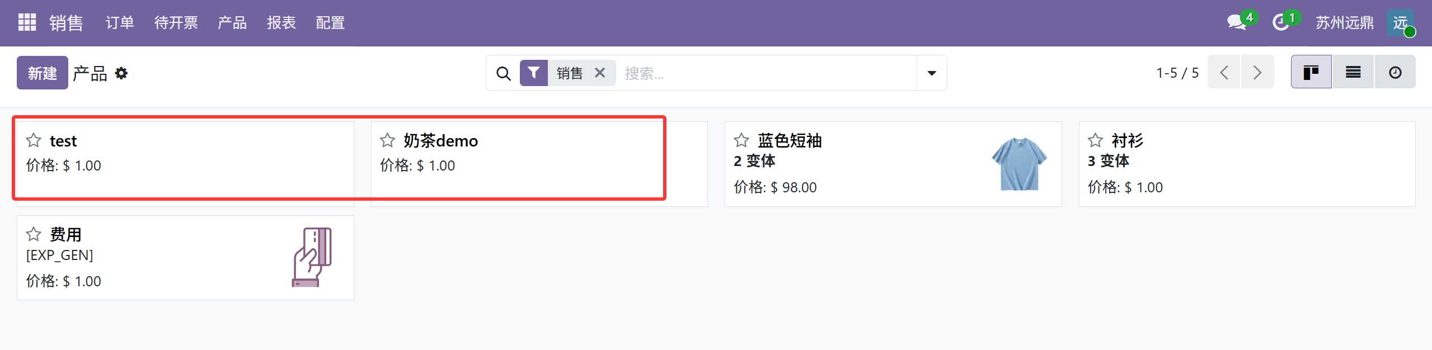Switch to kanban view
Screen dimensions: 1432x350
(x=1311, y=72)
